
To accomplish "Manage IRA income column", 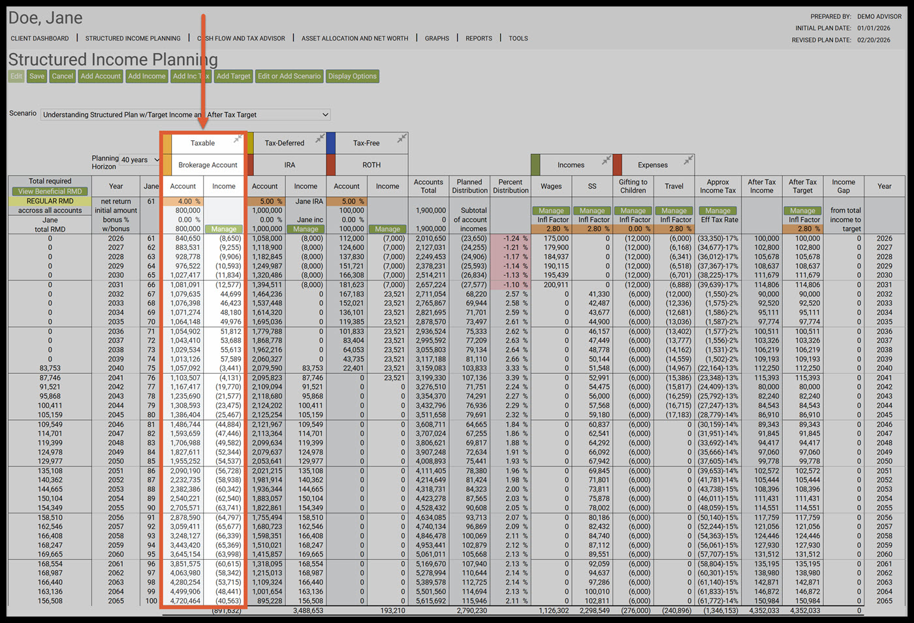I will click(306, 230).
